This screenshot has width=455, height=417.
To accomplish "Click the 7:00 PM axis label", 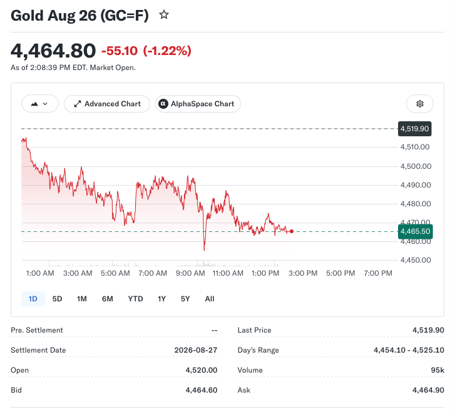I will [x=378, y=273].
